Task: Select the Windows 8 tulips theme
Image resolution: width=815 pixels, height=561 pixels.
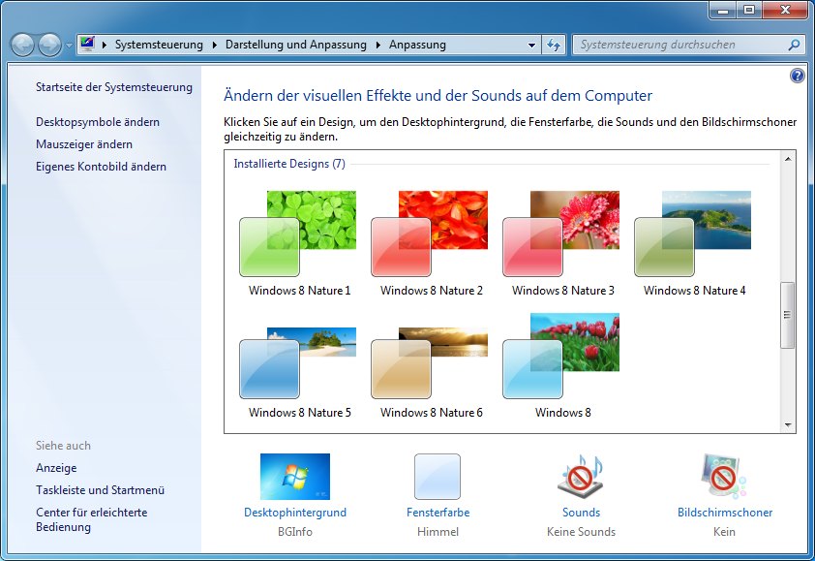Action: click(x=562, y=366)
